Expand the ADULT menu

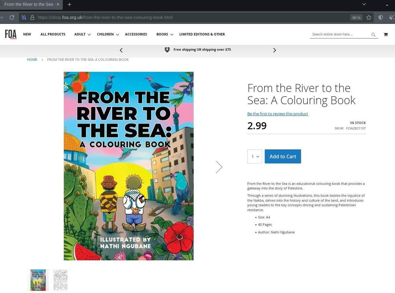pyautogui.click(x=82, y=34)
